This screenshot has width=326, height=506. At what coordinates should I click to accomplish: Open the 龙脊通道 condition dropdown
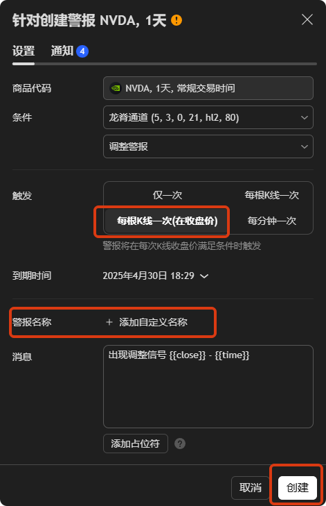[x=208, y=117]
